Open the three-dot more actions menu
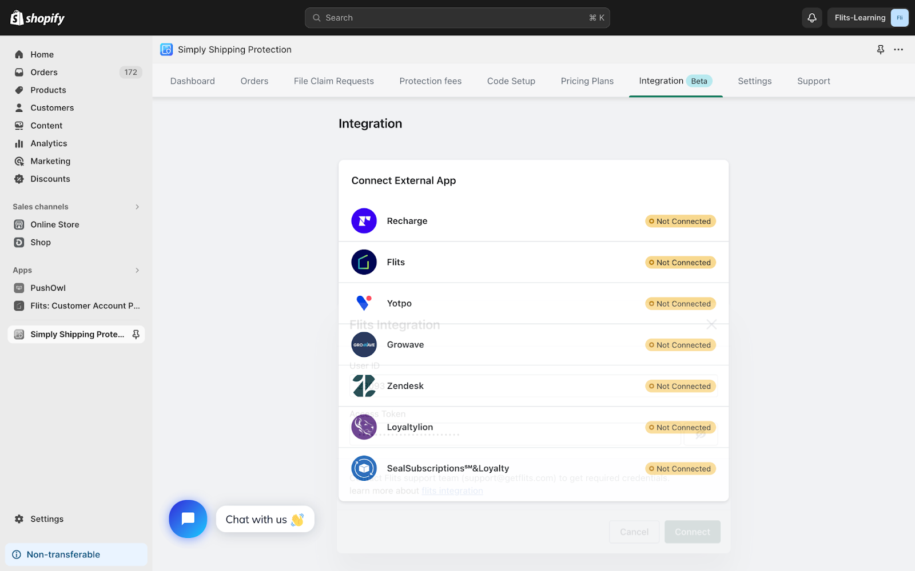This screenshot has height=571, width=915. pyautogui.click(x=898, y=50)
